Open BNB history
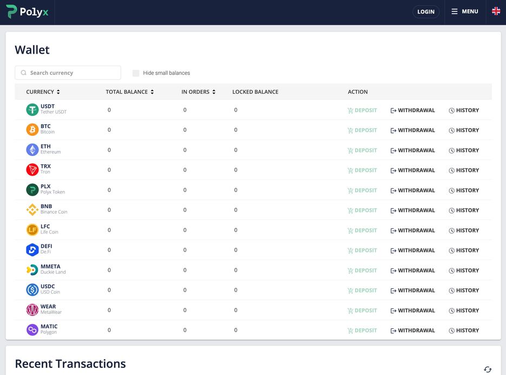The height and width of the screenshot is (375, 506). (x=464, y=210)
